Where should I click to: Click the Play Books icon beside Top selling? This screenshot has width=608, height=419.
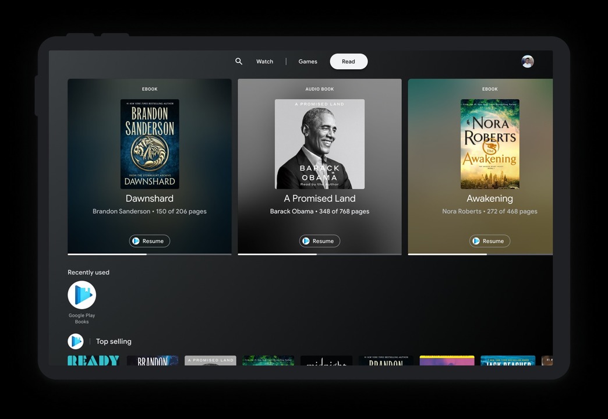coord(76,342)
